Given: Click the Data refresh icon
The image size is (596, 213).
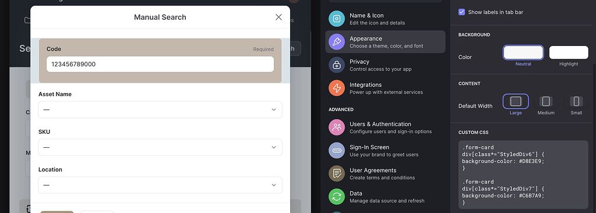Looking at the screenshot, I should (336, 197).
